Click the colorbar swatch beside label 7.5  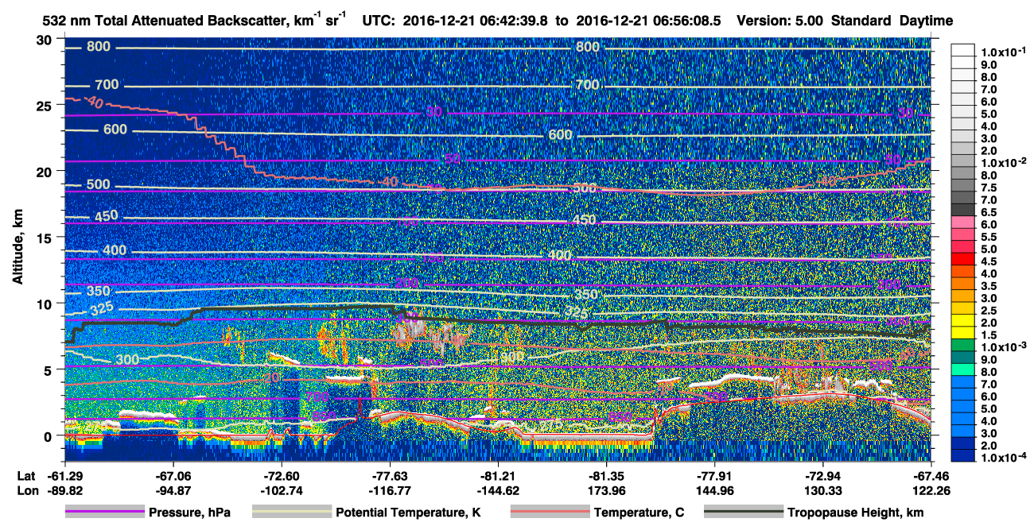coord(964,187)
